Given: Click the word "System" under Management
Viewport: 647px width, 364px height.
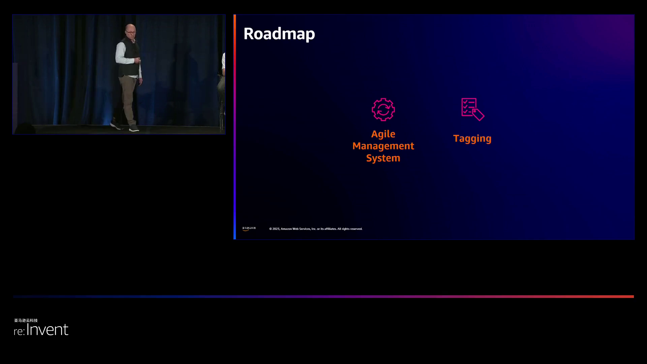Looking at the screenshot, I should pos(383,158).
